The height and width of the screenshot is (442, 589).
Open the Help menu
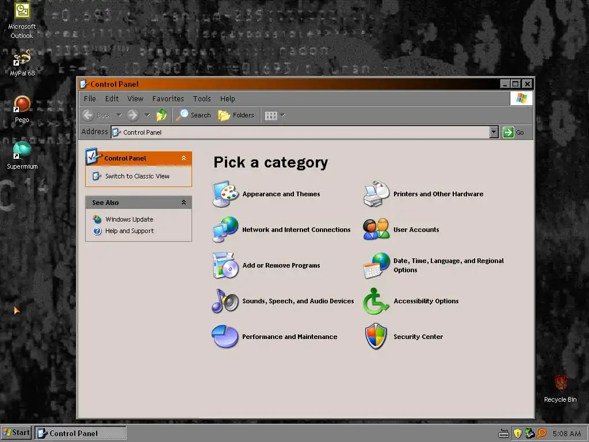coord(227,98)
